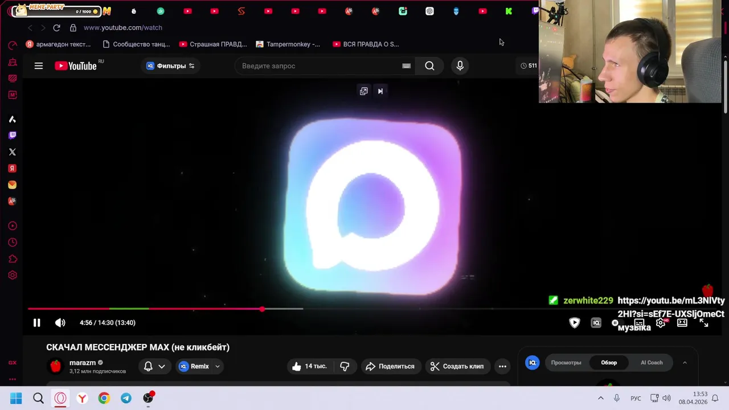Screen dimensions: 729x410
Task: Expand the Remix dropdown arrow
Action: 218,367
